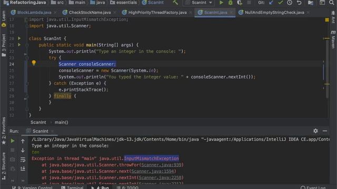Run ScanInt with the green toolbar play icon
The width and height of the screenshot is (337, 189).
pos(221,3)
